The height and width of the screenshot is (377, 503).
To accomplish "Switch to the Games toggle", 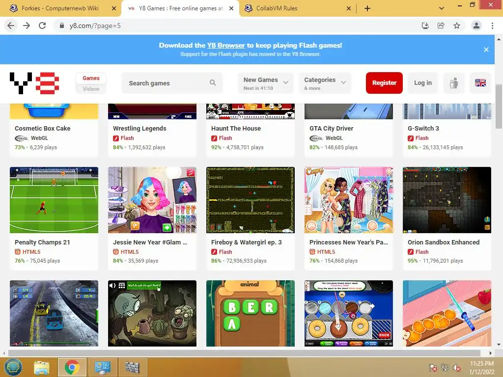I will [91, 78].
